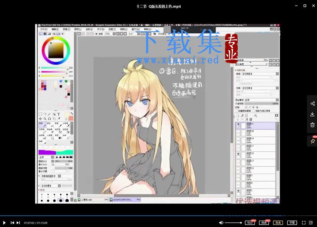Hide layer 图层1 via eye icon
Viewport: 317px width, 227px height.
click(x=239, y=191)
